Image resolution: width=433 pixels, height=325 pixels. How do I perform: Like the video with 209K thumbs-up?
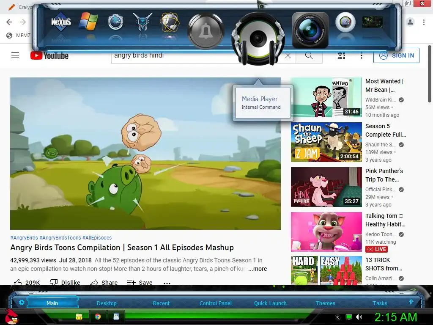pos(27,282)
